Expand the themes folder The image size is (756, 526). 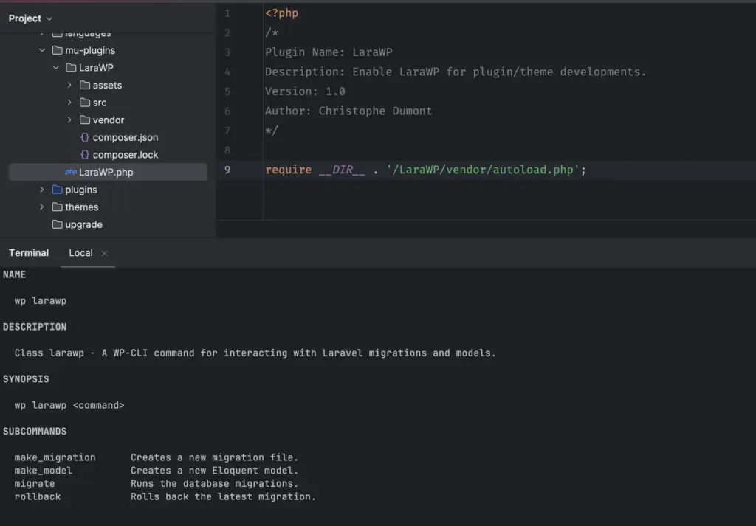(42, 207)
